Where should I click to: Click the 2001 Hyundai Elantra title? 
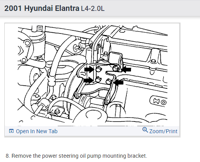[42, 9]
